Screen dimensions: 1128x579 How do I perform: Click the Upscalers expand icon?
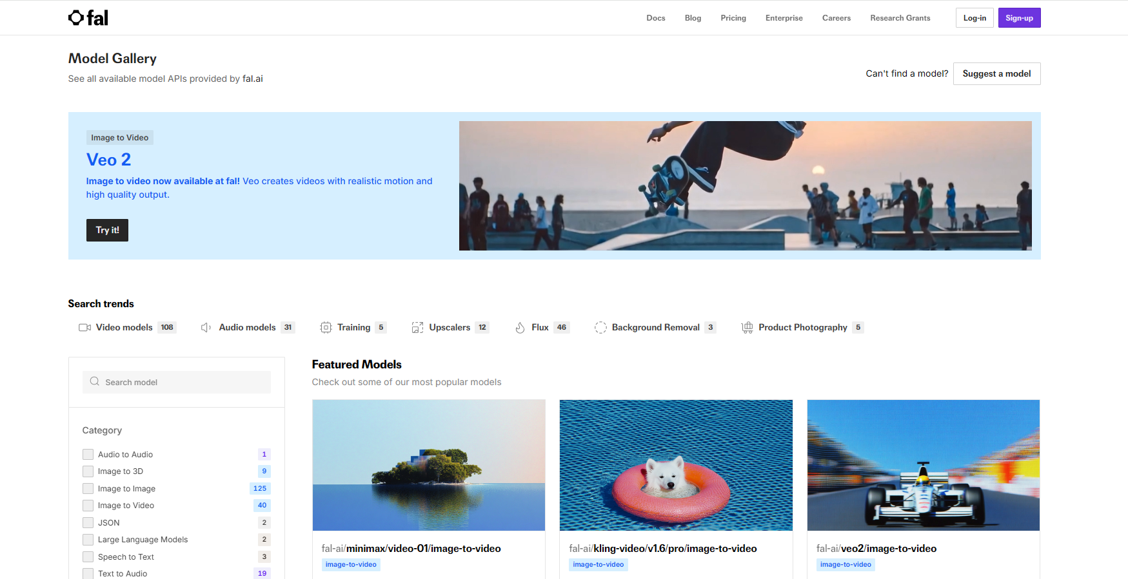[417, 328]
